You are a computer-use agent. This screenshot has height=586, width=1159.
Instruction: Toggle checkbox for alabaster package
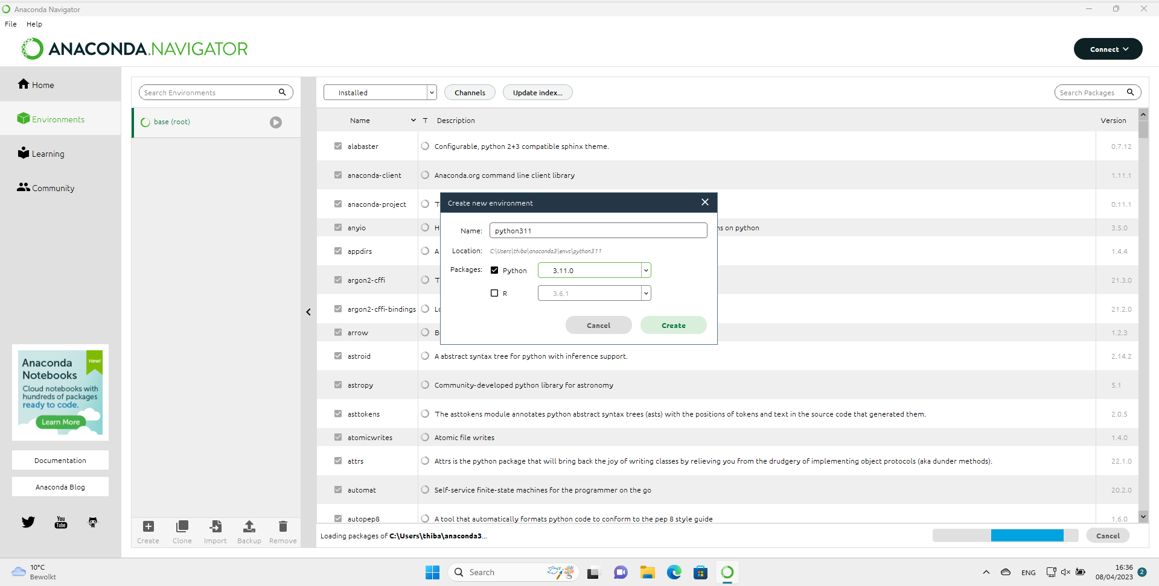coord(338,146)
